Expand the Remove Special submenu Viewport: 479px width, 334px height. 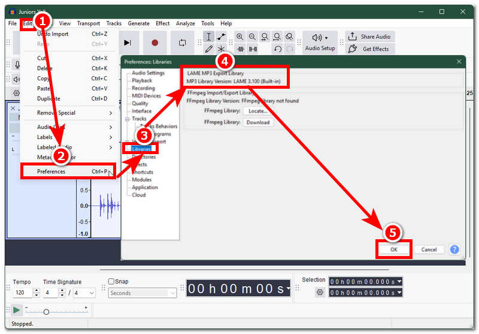(68, 113)
